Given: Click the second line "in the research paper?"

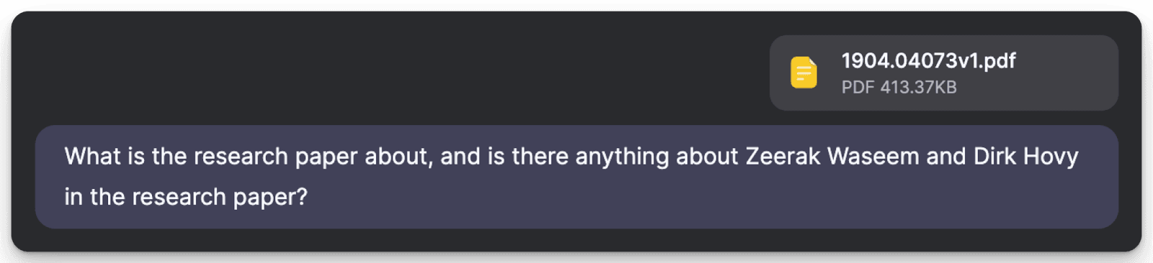Looking at the screenshot, I should 186,196.
